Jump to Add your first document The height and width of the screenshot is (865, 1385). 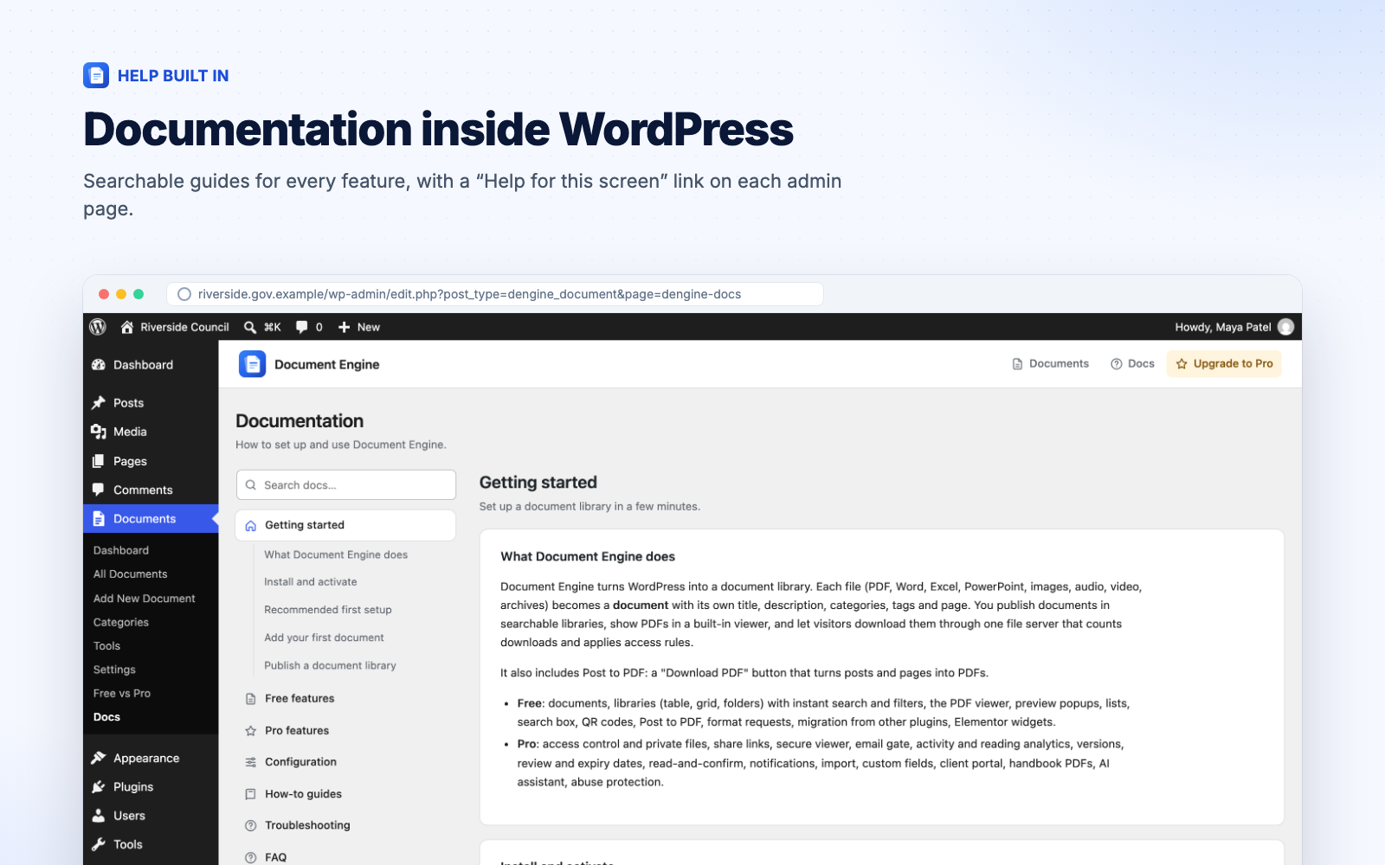(324, 638)
